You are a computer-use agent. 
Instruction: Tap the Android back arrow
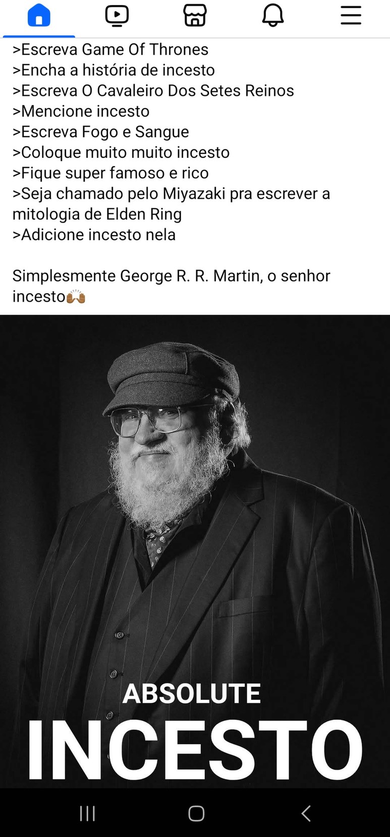(305, 813)
